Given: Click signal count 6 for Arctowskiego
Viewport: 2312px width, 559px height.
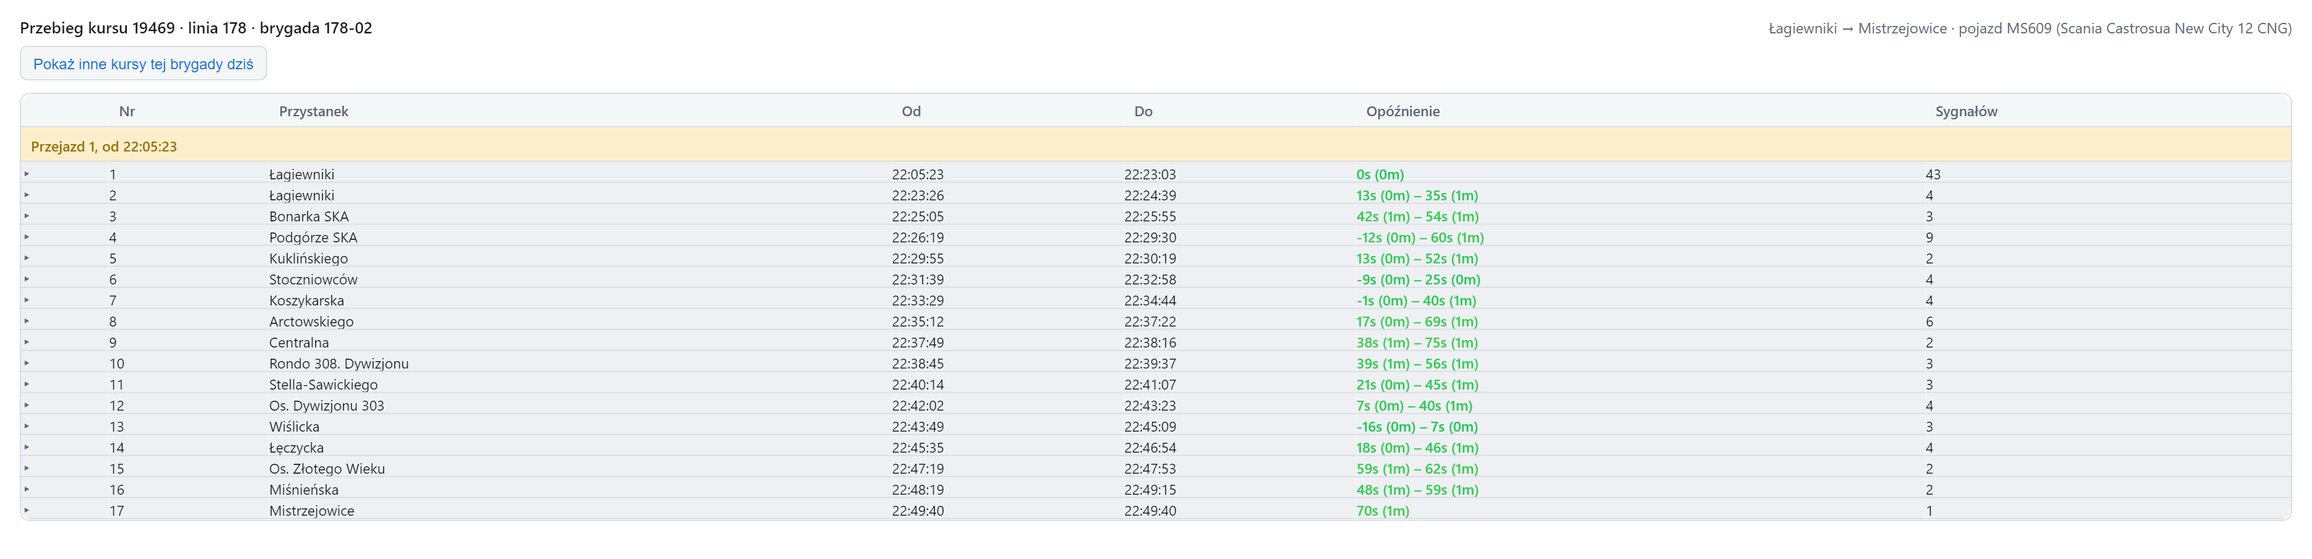Looking at the screenshot, I should click(1929, 321).
